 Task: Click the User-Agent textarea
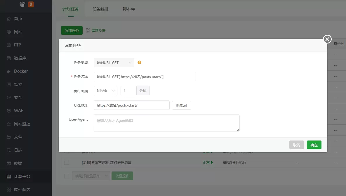pos(167,123)
